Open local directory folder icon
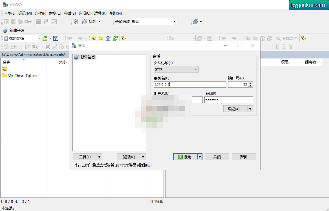 click(45, 38)
